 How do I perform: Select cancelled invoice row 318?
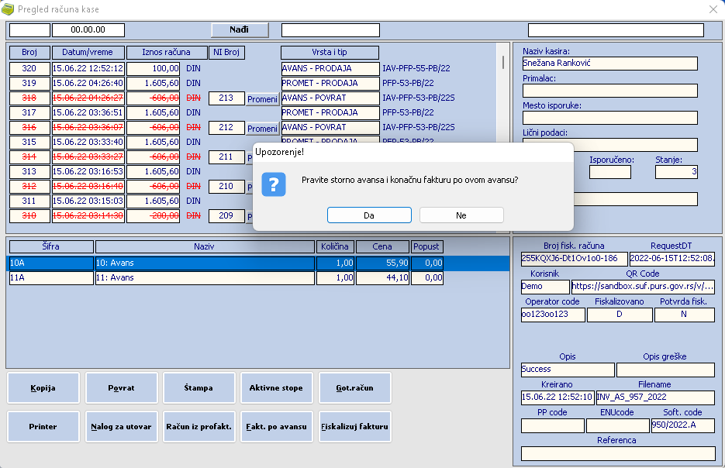[29, 98]
